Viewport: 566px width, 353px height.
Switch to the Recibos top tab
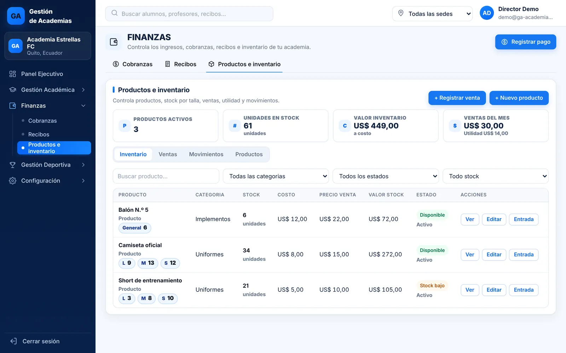click(x=181, y=64)
